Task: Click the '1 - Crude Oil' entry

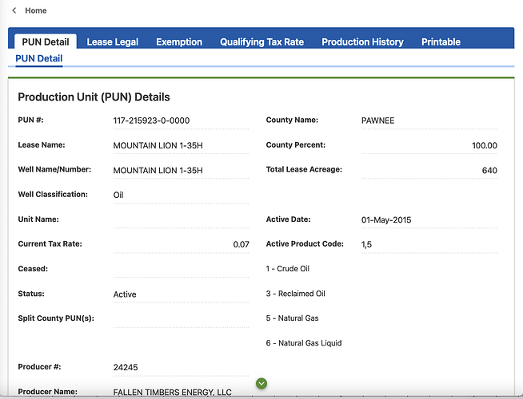Action: [x=288, y=269]
